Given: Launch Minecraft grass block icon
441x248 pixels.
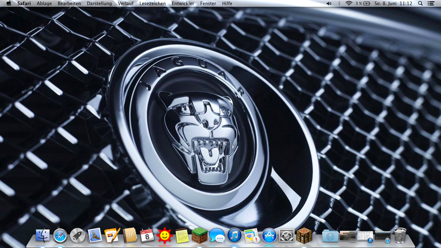Looking at the screenshot, I should pos(200,235).
